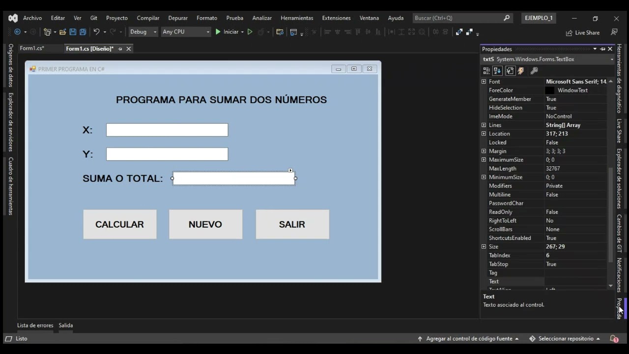Click the X textbox on the form
Screen dimensions: 629x354
tap(167, 130)
